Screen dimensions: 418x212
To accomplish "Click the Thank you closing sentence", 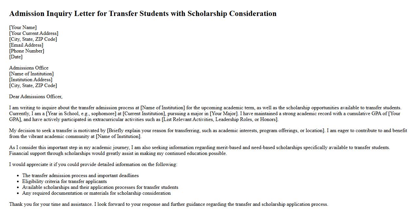I will [x=168, y=204].
